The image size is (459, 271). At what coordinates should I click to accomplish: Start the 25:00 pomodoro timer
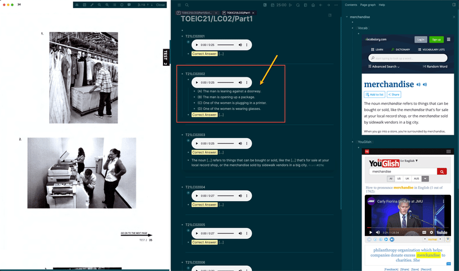[x=290, y=5]
